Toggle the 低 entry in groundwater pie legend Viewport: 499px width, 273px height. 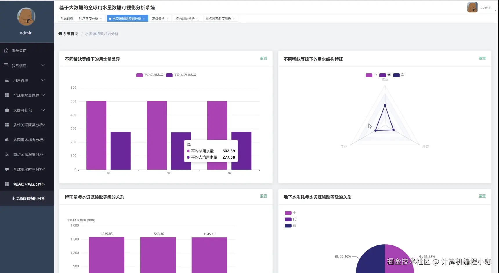coord(290,219)
